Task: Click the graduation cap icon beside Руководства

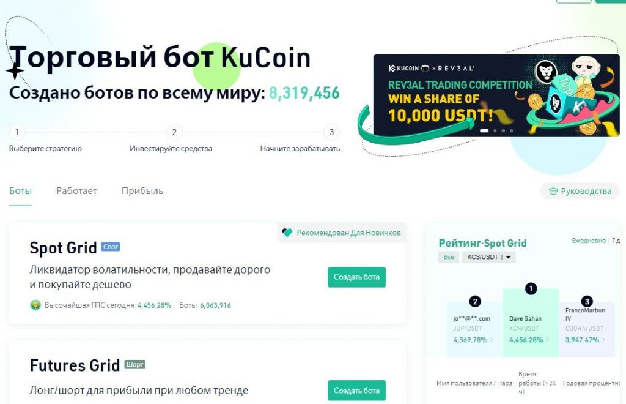Action: (x=553, y=191)
